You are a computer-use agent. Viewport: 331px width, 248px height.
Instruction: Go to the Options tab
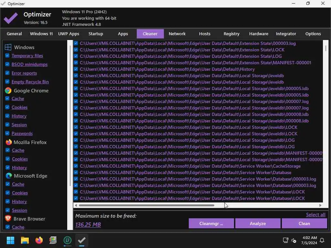tap(313, 34)
